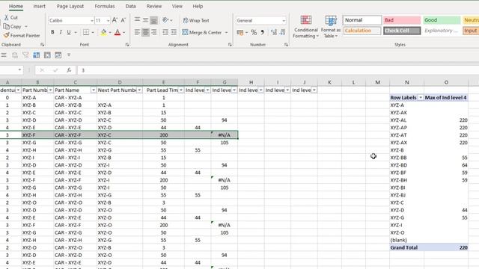Open the font size dropdown
This screenshot has width=479, height=269.
click(x=108, y=20)
